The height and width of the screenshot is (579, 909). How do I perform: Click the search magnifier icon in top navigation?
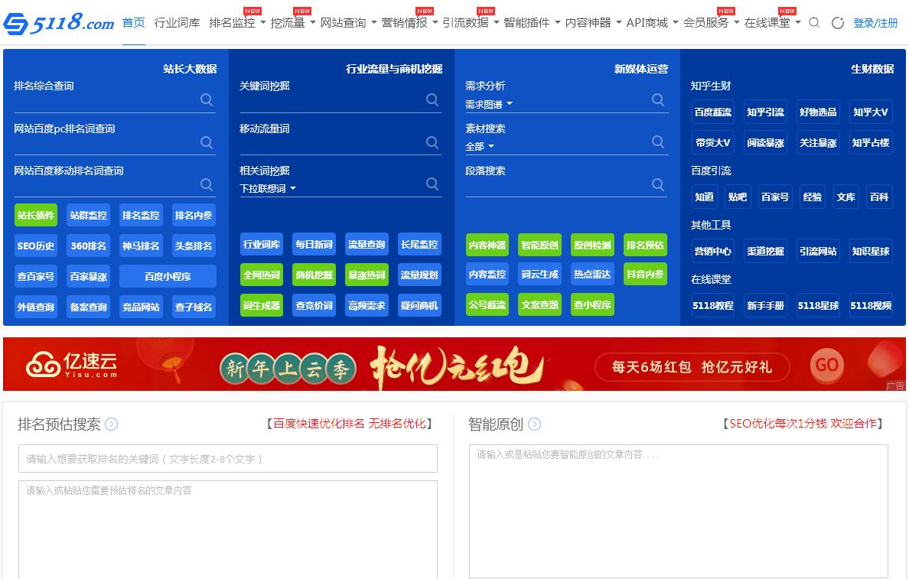tap(814, 23)
